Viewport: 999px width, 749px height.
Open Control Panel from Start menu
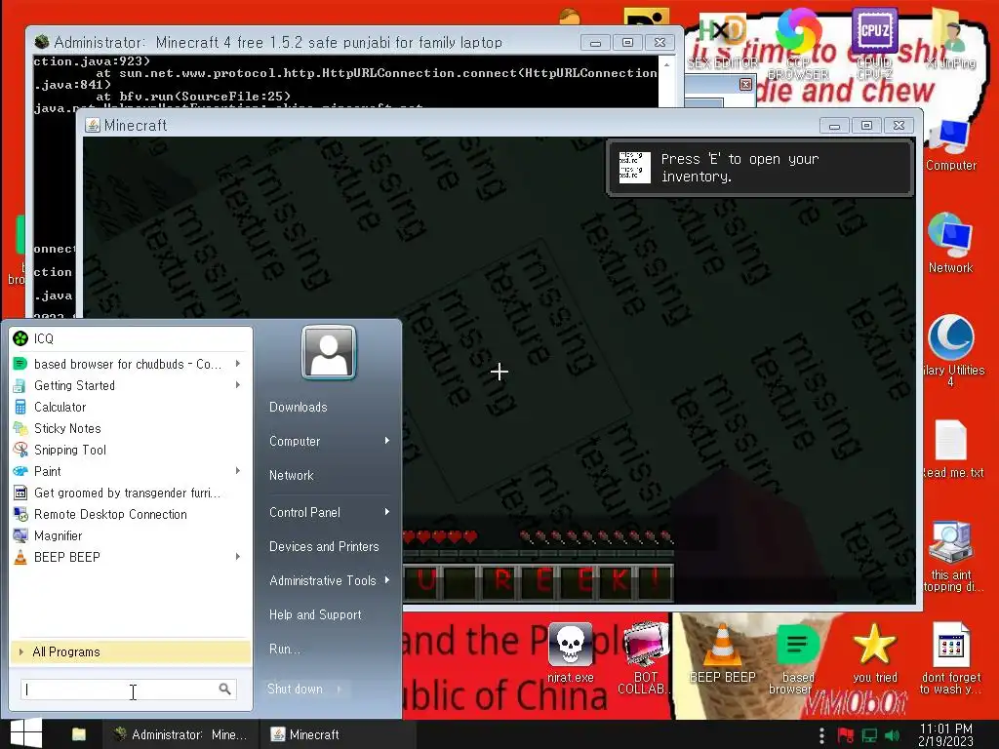point(304,512)
